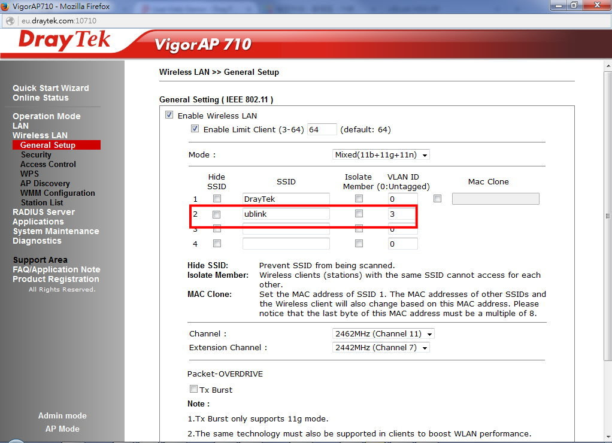
Task: Click 'AP Mode' text in sidebar
Action: [x=62, y=429]
